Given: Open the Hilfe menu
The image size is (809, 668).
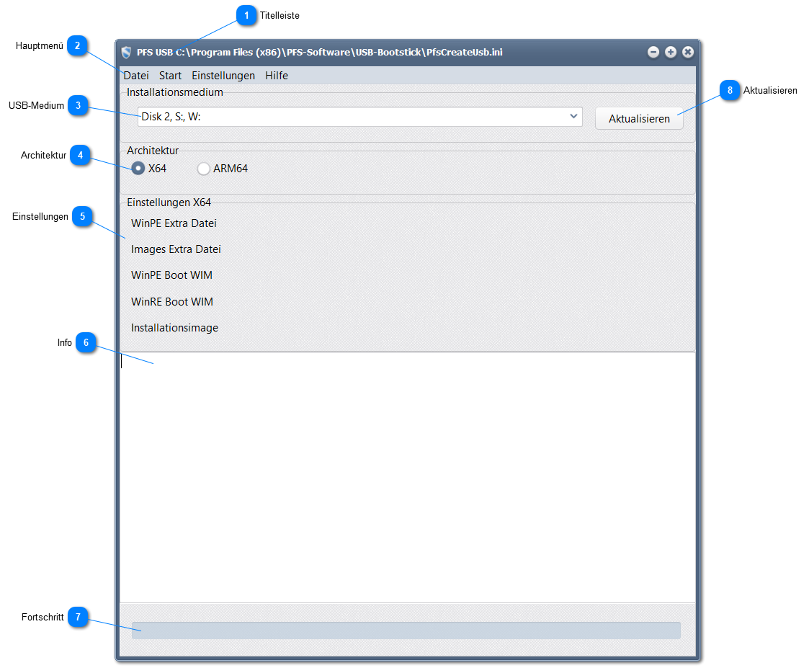Looking at the screenshot, I should click(x=276, y=76).
